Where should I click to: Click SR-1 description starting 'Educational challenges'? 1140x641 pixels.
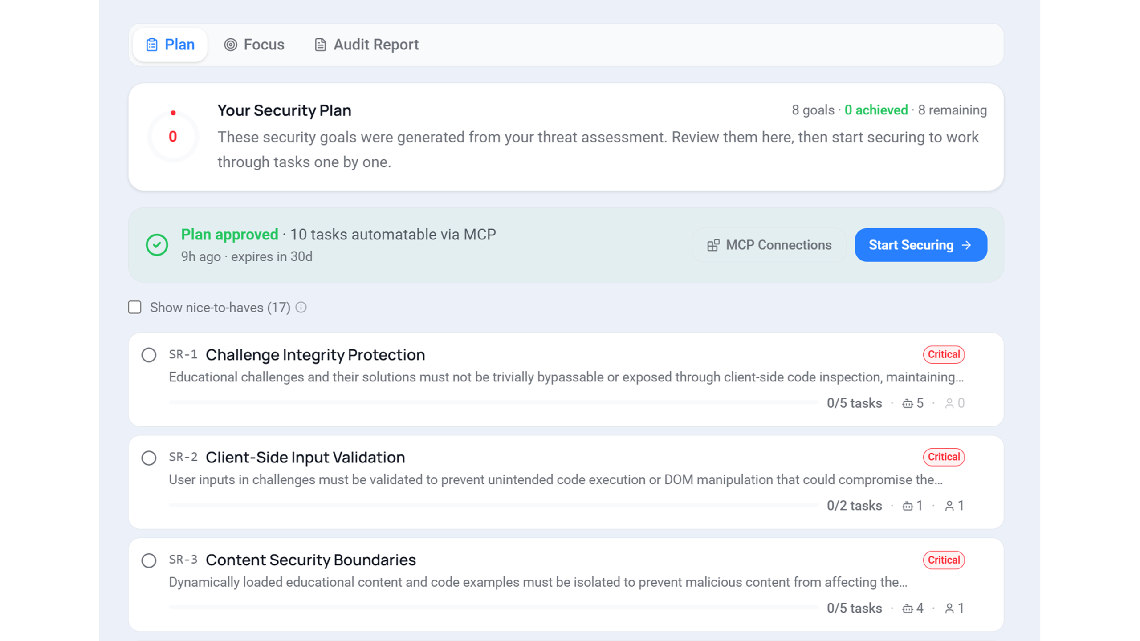click(566, 377)
